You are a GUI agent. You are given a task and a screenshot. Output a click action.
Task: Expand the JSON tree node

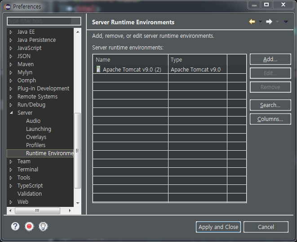11,57
